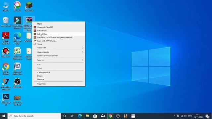Launch Microsoft Office Excel shortcut
The height and width of the screenshot is (119, 212).
(x=17, y=54)
